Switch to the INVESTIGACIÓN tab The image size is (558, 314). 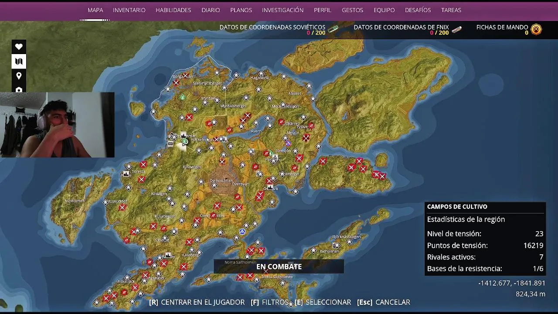[282, 10]
